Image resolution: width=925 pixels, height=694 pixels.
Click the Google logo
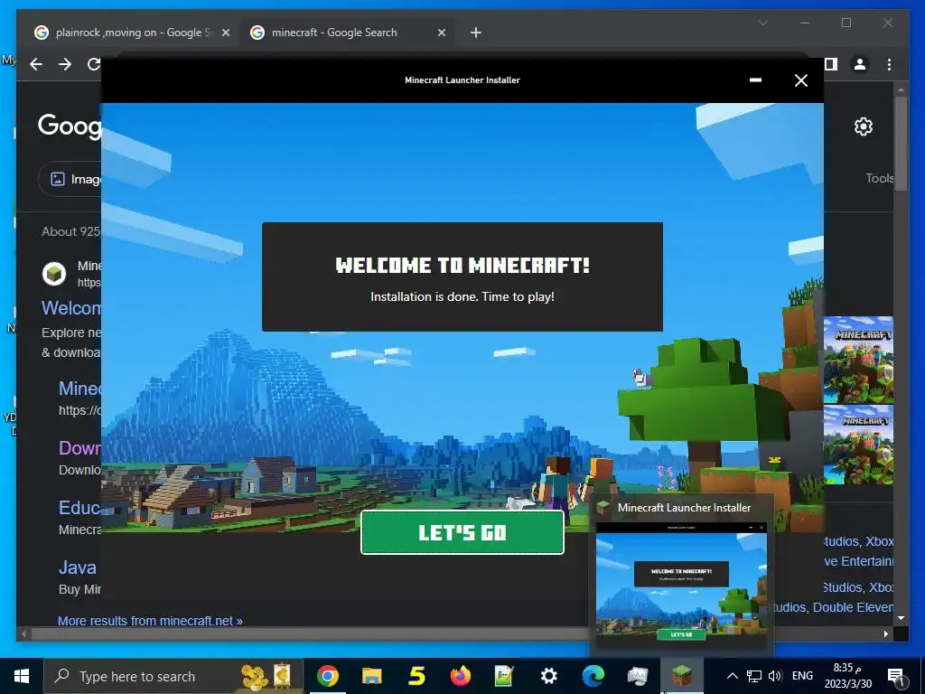pyautogui.click(x=70, y=126)
